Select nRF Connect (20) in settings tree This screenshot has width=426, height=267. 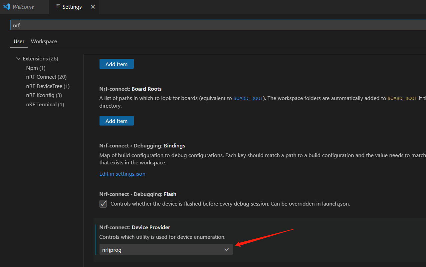click(46, 77)
